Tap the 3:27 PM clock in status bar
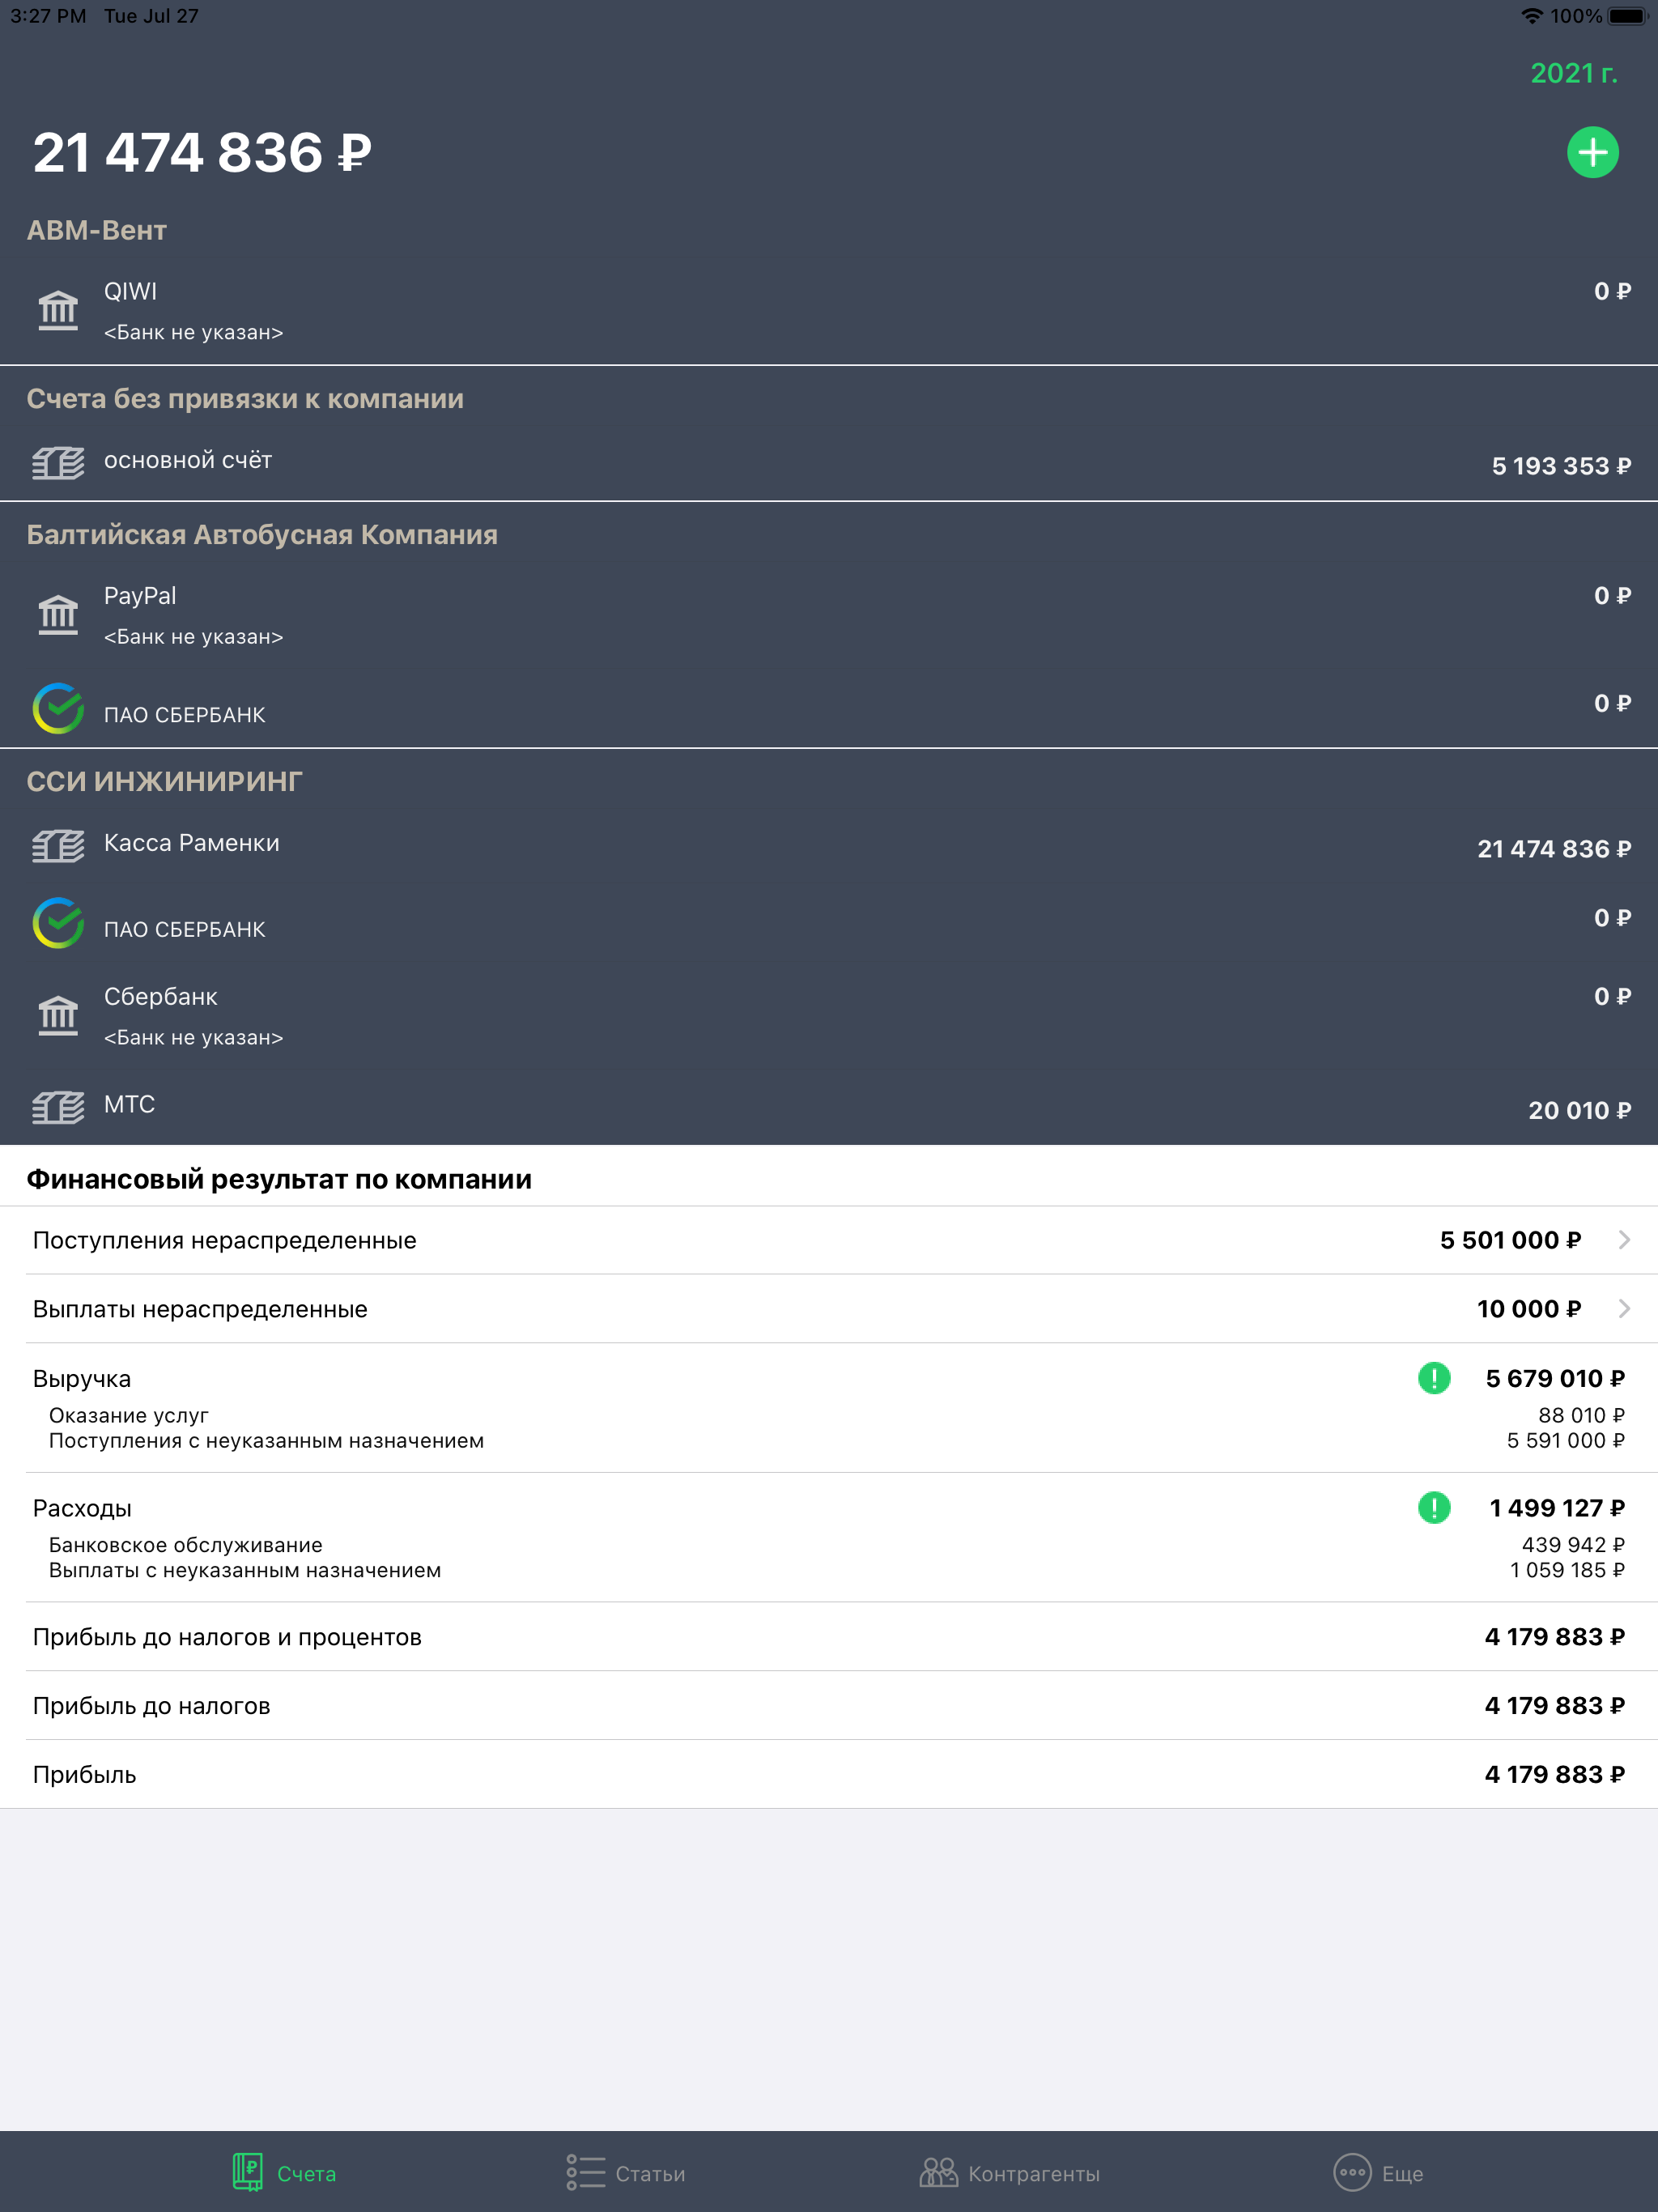Screen dimensions: 1658x2212 tap(48, 16)
